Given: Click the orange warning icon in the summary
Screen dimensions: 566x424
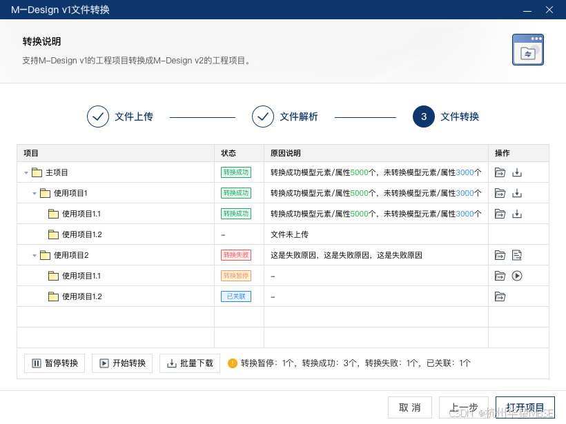Looking at the screenshot, I should point(233,363).
